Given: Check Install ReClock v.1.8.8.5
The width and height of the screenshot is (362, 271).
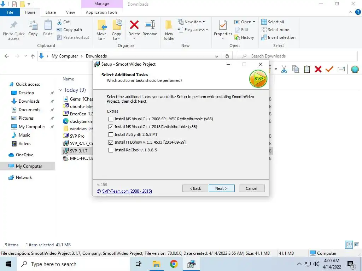Looking at the screenshot, I should pyautogui.click(x=111, y=150).
